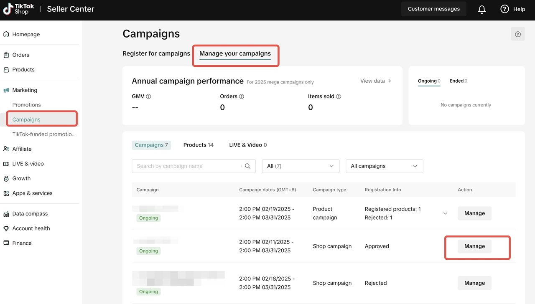This screenshot has width=535, height=304.
Task: Select the Campaigns 7 tab
Action: (x=151, y=145)
